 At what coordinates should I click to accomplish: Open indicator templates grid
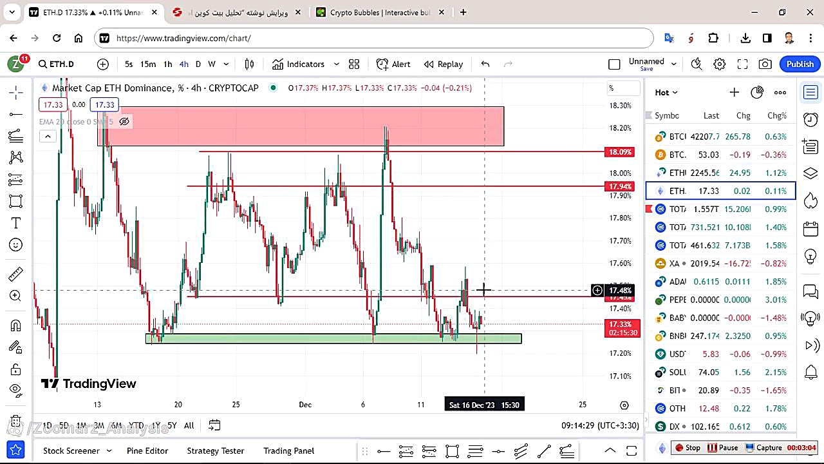[354, 64]
